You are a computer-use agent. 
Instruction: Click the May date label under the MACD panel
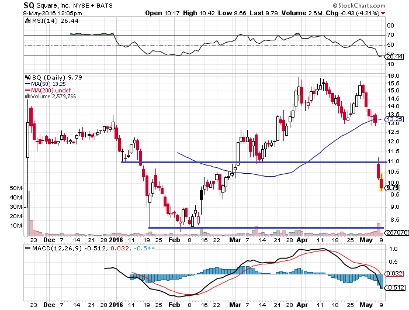click(x=366, y=305)
